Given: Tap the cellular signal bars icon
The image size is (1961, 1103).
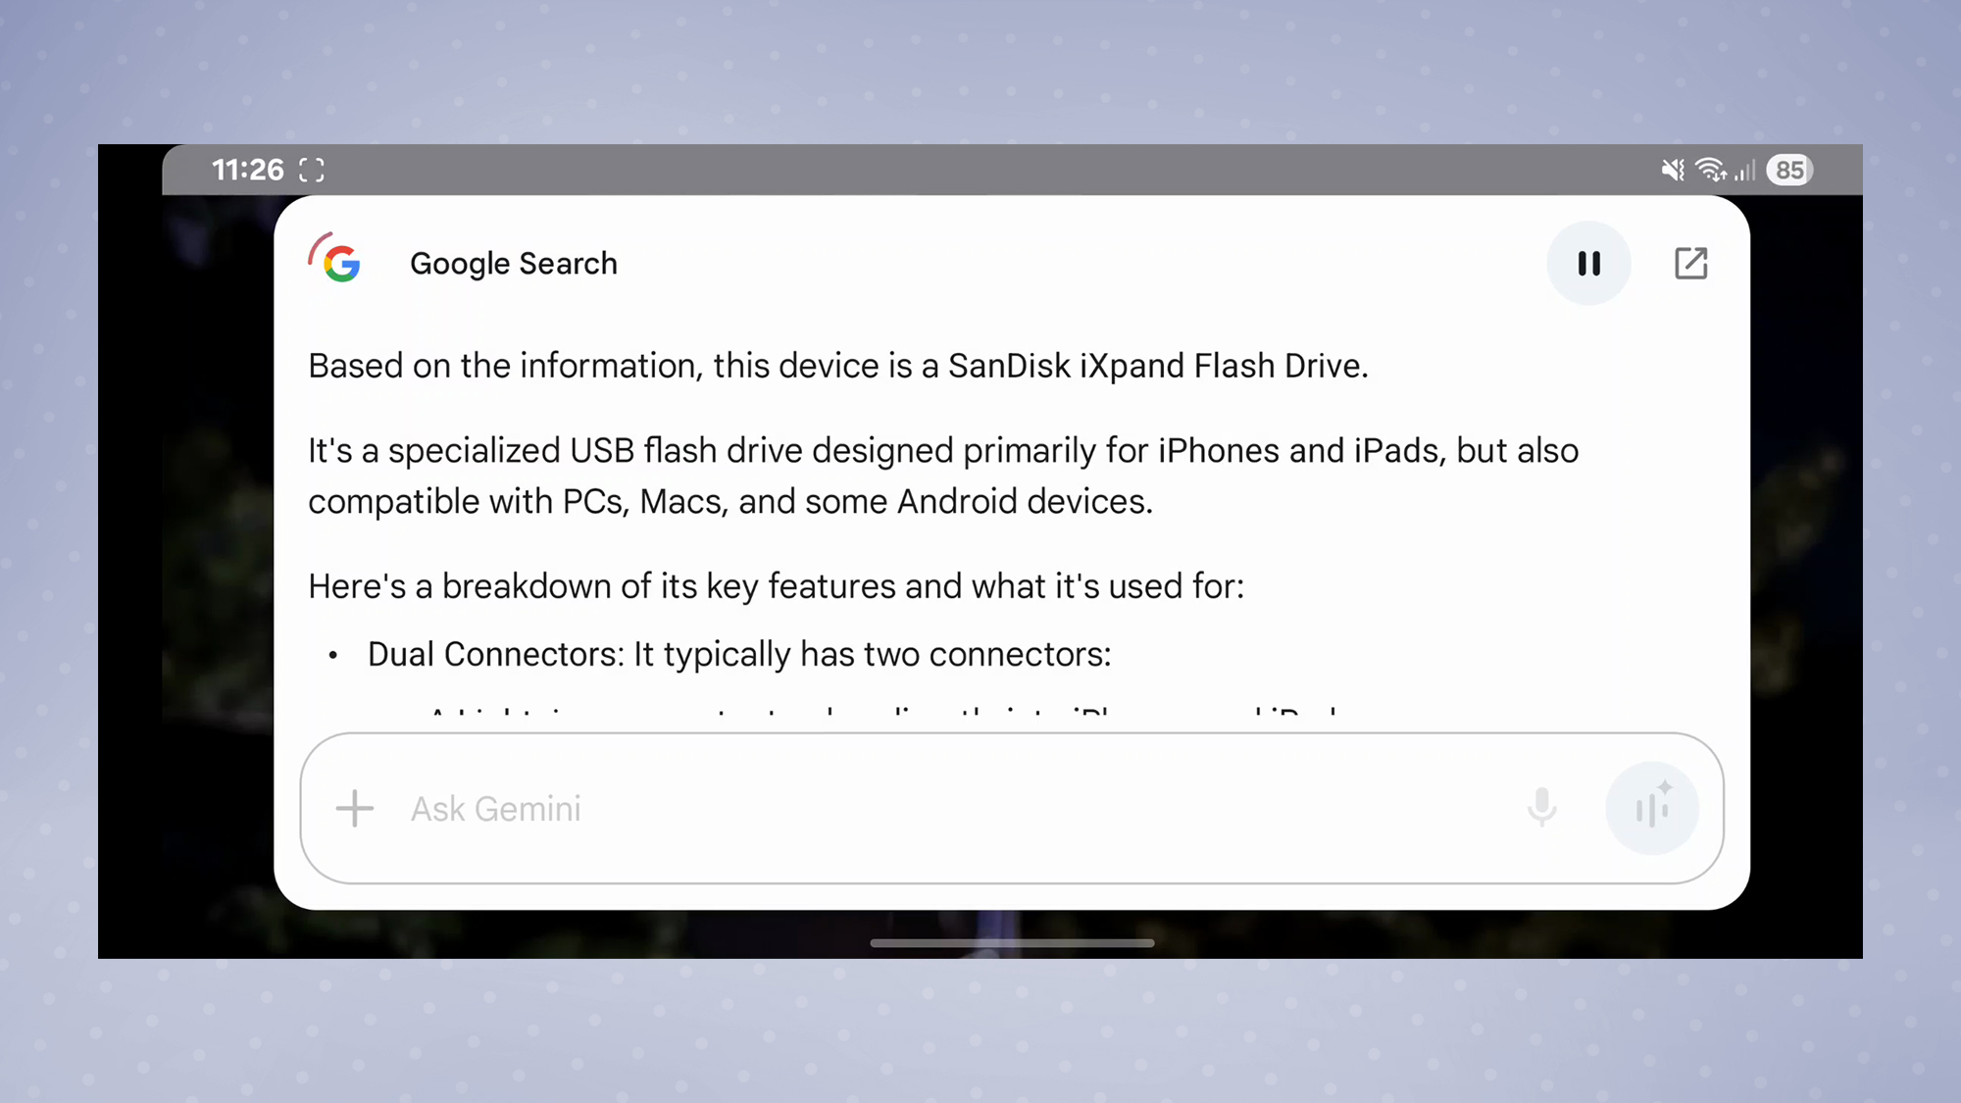Looking at the screenshot, I should pos(1744,172).
